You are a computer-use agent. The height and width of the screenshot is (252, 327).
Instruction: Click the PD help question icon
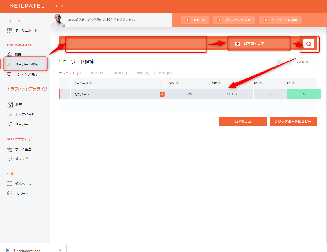(260, 83)
